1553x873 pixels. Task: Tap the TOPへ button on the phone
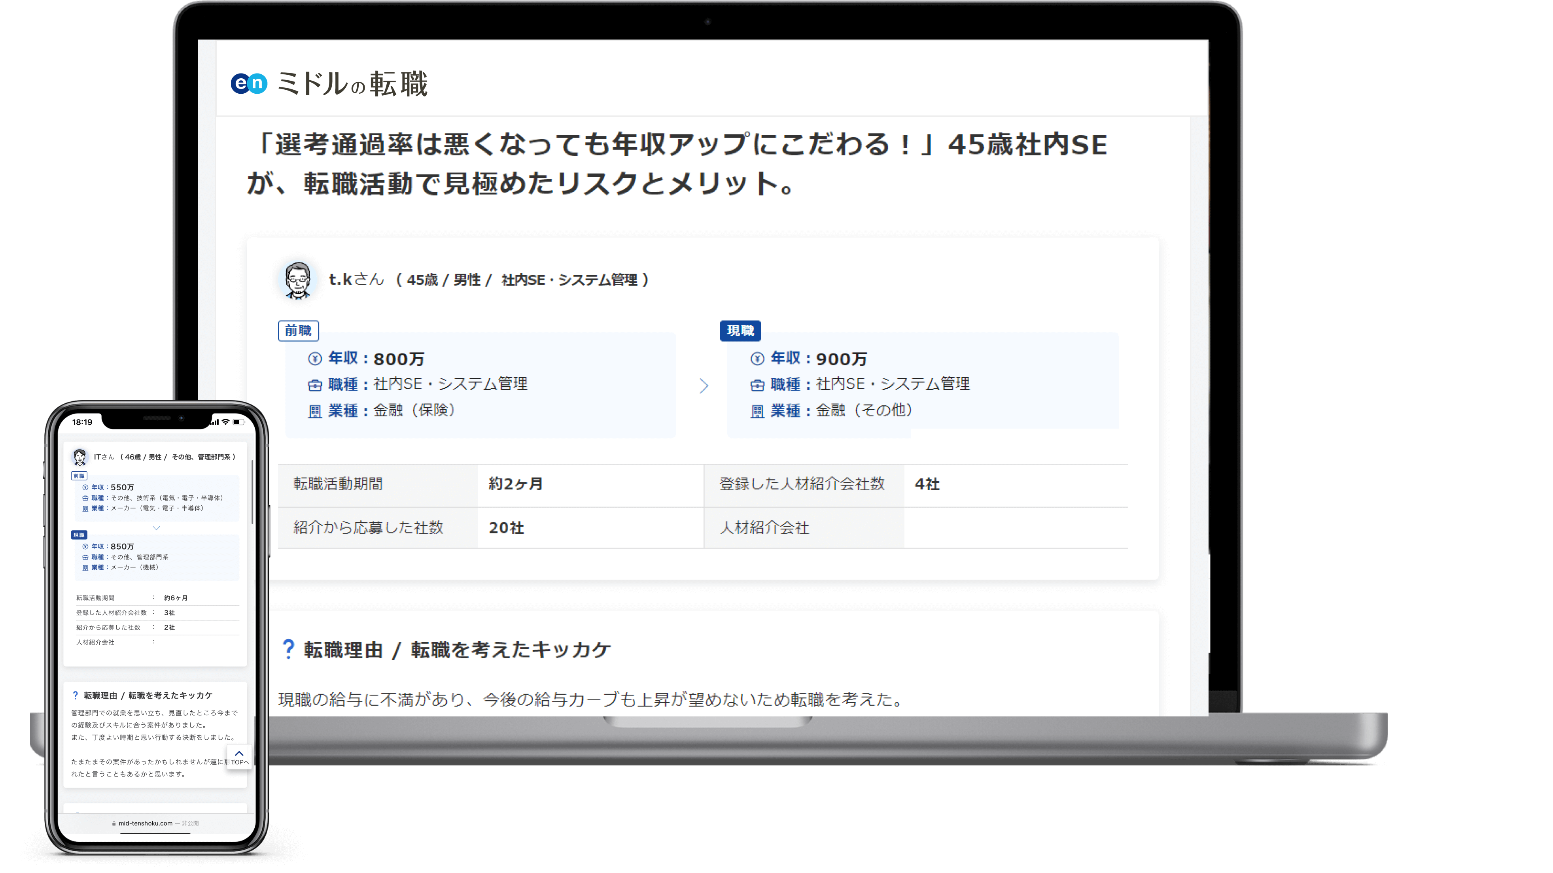pyautogui.click(x=239, y=757)
